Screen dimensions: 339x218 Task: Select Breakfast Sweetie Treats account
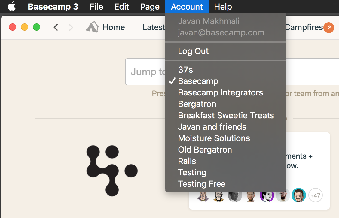(x=225, y=115)
